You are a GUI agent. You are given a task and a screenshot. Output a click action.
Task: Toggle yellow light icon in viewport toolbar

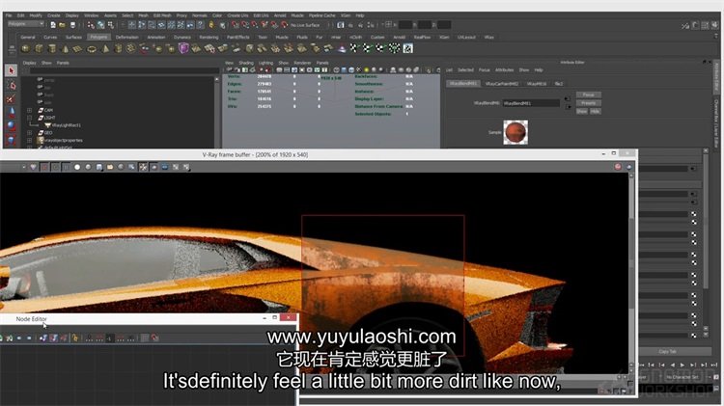(x=366, y=70)
